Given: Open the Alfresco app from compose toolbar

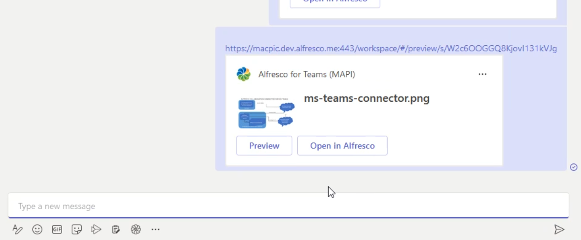Looking at the screenshot, I should coord(136,229).
